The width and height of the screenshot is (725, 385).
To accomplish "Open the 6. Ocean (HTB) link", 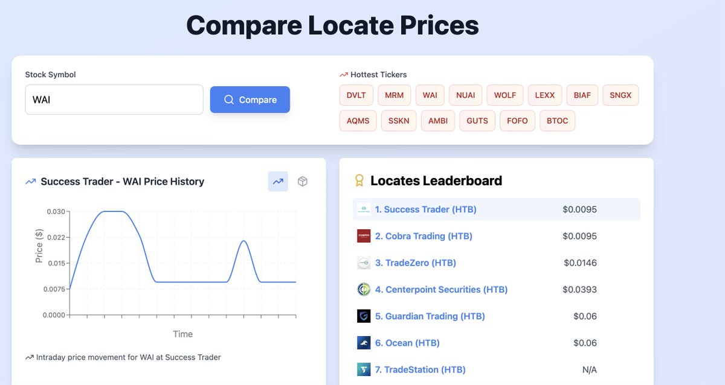I will tap(407, 343).
